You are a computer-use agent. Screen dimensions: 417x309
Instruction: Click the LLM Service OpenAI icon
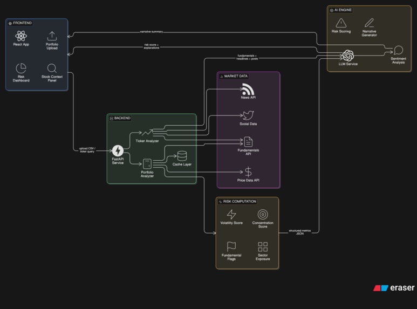pyautogui.click(x=348, y=56)
